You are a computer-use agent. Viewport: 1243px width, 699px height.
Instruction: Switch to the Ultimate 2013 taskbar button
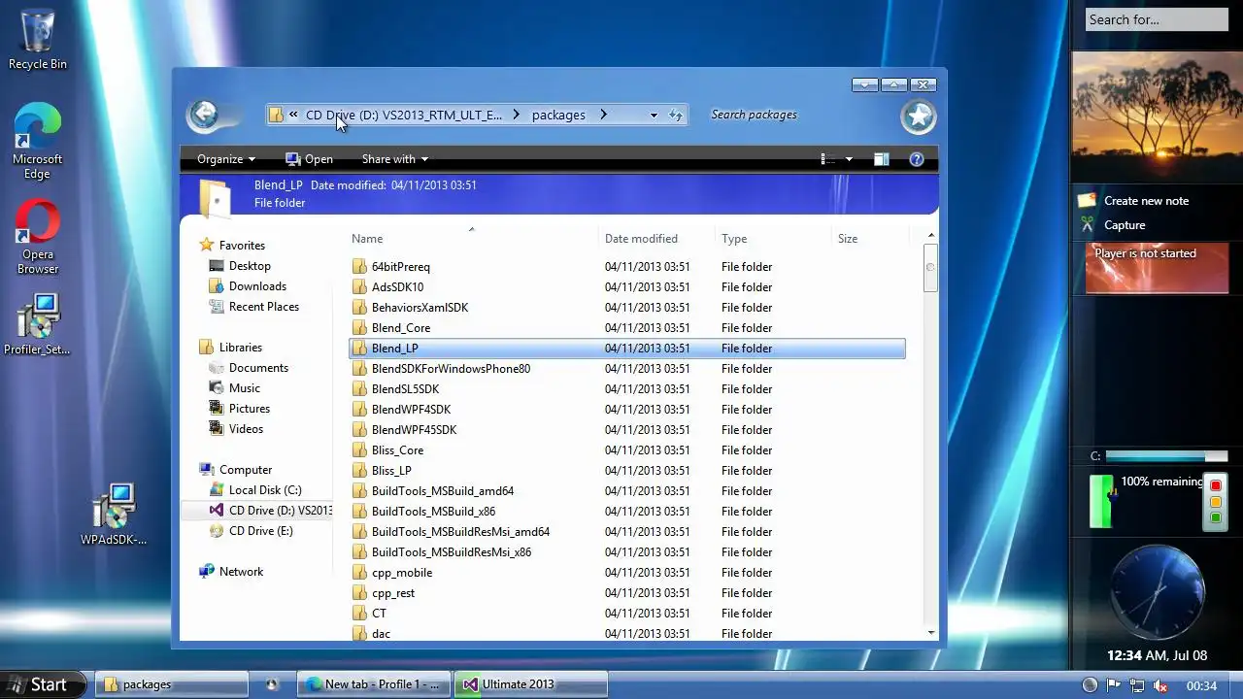pos(531,684)
